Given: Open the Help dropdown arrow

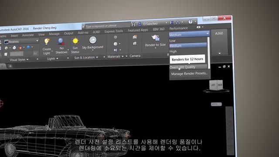Looking at the screenshot, I should coord(195,21).
